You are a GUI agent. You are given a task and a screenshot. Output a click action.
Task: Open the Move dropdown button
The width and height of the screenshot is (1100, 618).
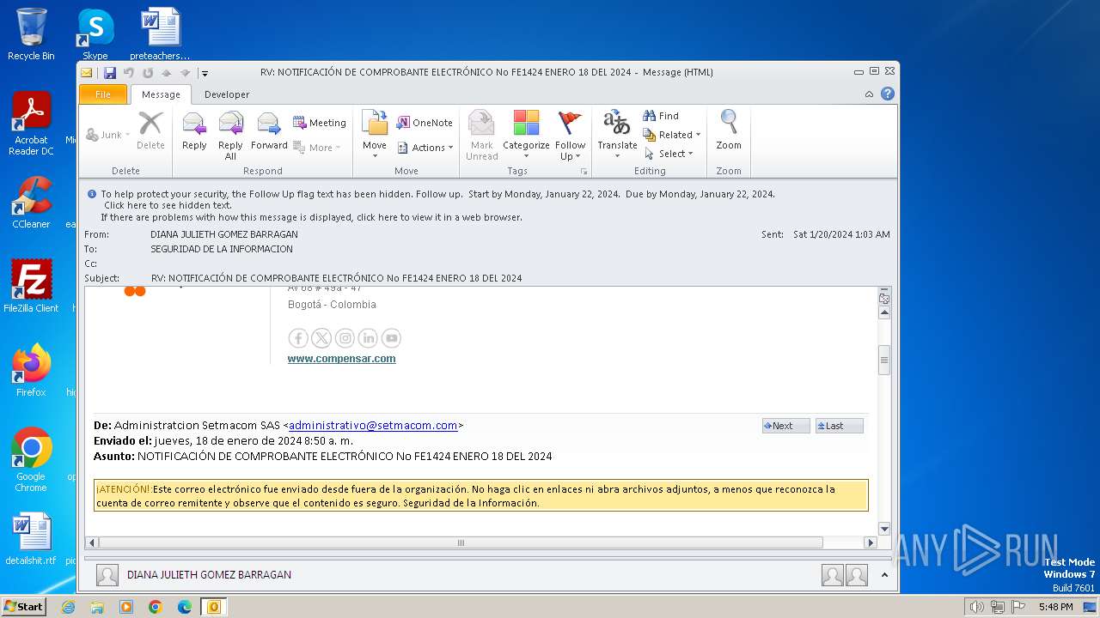point(375,136)
